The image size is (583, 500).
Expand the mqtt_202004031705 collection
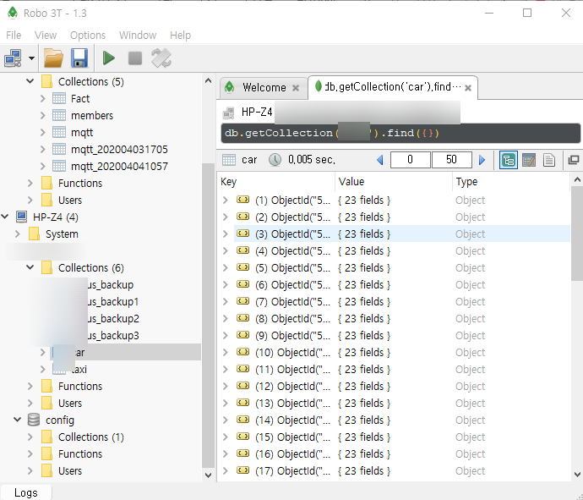42,149
